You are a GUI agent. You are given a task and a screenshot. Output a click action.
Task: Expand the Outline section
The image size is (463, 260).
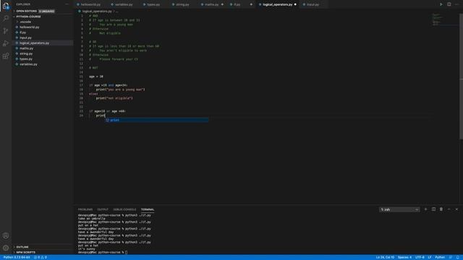tap(22, 247)
